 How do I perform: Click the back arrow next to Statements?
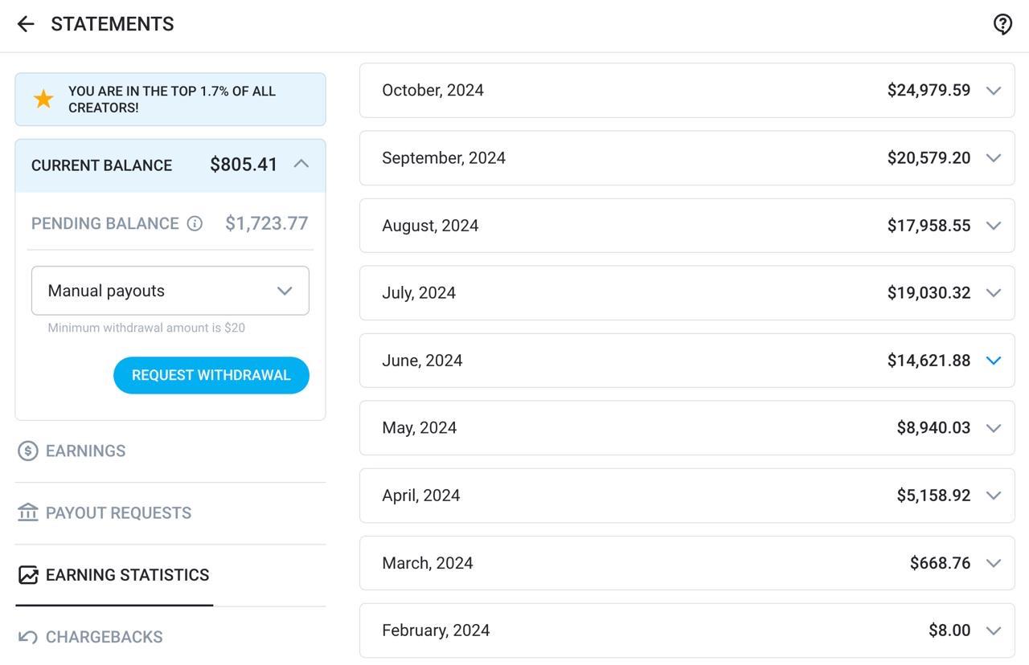pos(26,24)
